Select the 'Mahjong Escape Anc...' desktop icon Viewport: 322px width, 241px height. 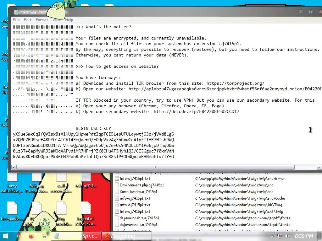click(x=36, y=183)
